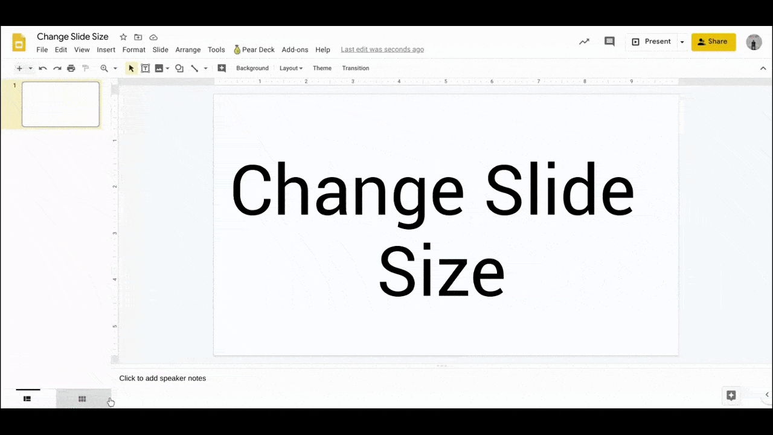Image resolution: width=773 pixels, height=435 pixels.
Task: Select the Text box tool
Action: (146, 68)
